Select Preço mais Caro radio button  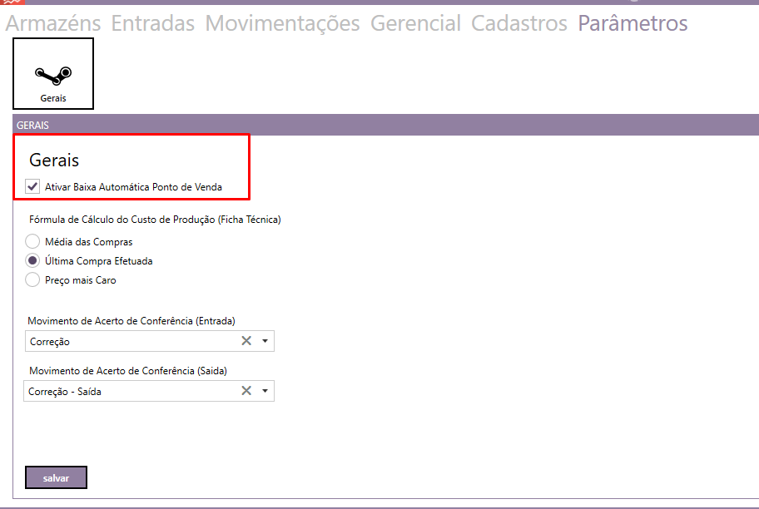32,280
